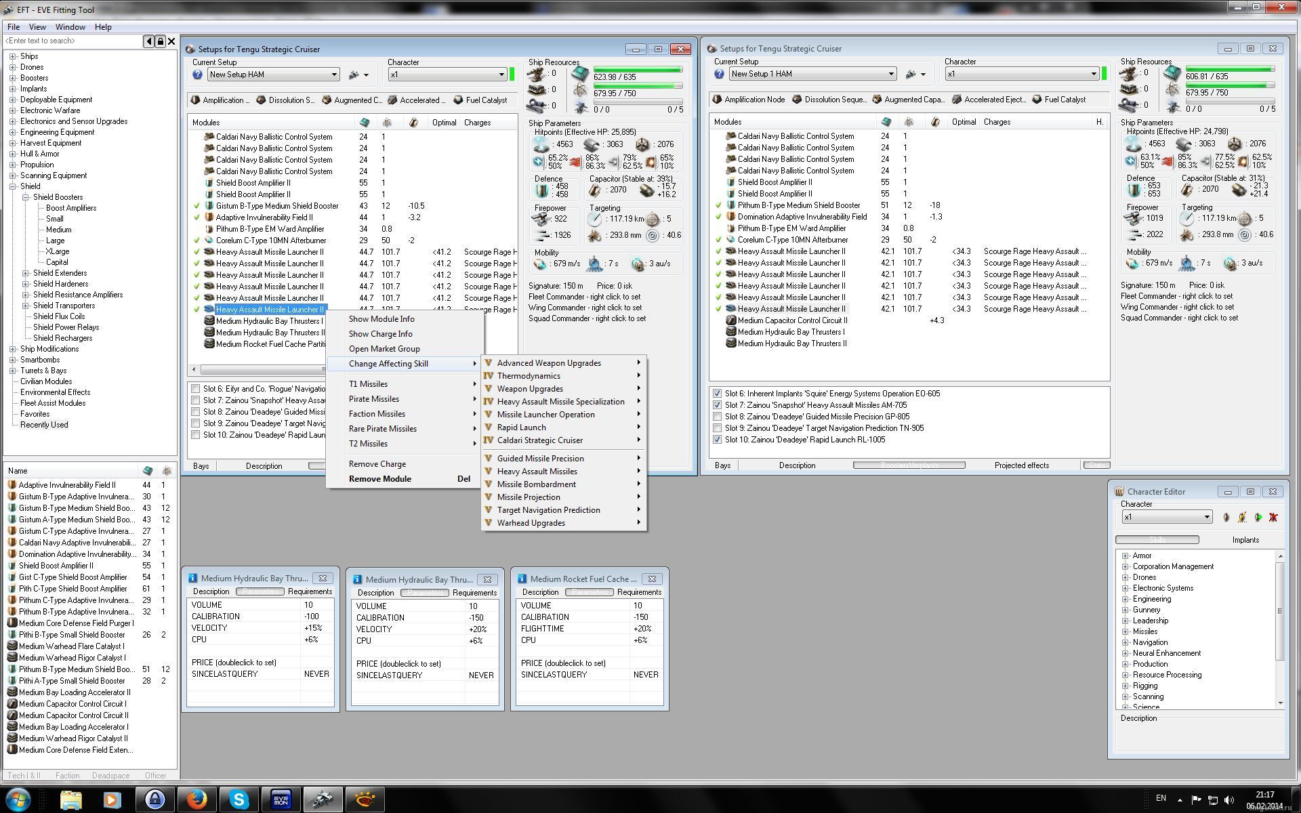Click the CPU column icon in bottom-left item list
Image resolution: width=1301 pixels, height=813 pixels.
click(148, 471)
